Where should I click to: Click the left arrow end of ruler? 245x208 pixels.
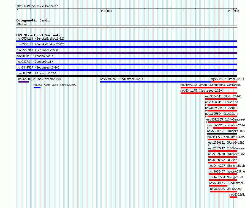pos(17,9)
